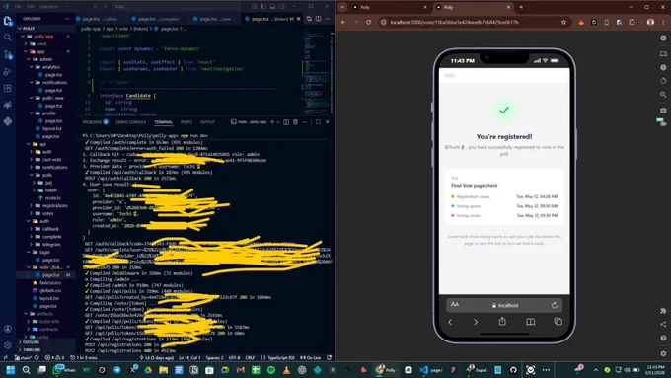Switch to the OUTPUT panel tab

pos(207,122)
